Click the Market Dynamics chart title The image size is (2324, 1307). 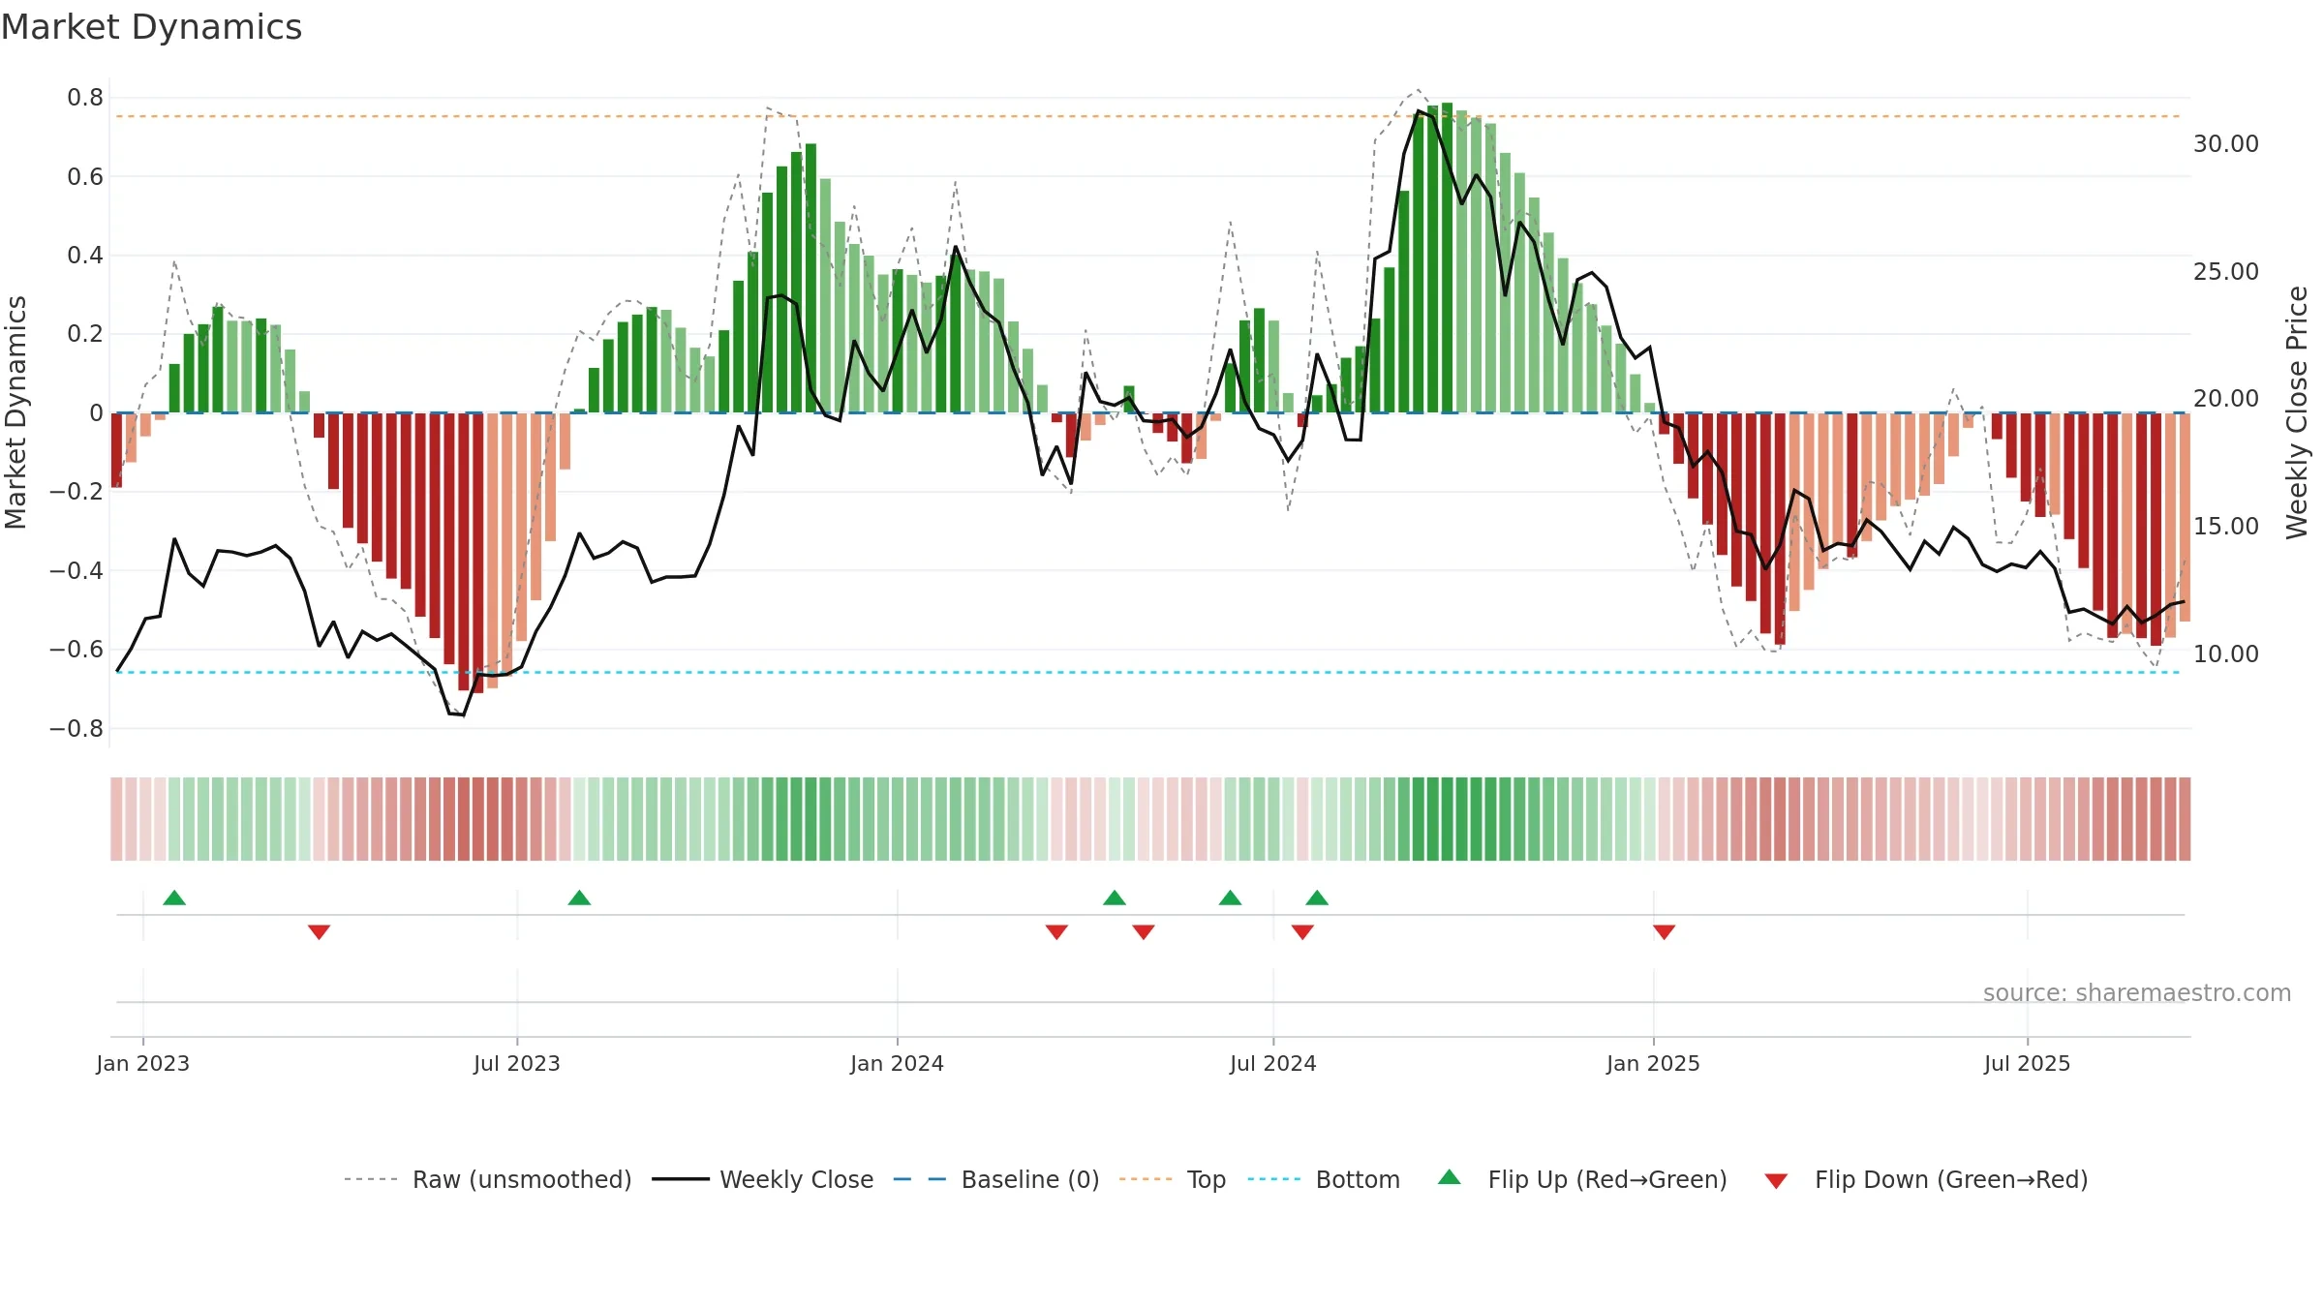pyautogui.click(x=151, y=27)
